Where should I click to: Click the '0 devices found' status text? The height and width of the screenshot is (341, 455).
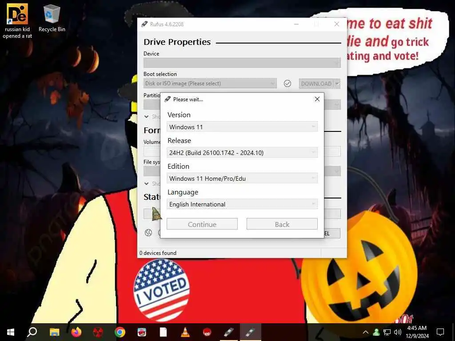[158, 253]
